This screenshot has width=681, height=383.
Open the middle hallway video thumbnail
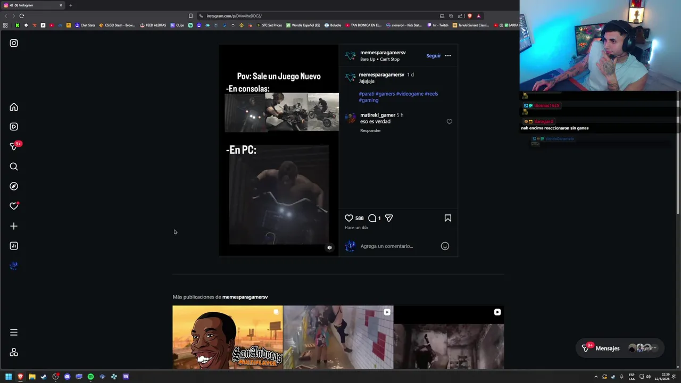pyautogui.click(x=338, y=337)
